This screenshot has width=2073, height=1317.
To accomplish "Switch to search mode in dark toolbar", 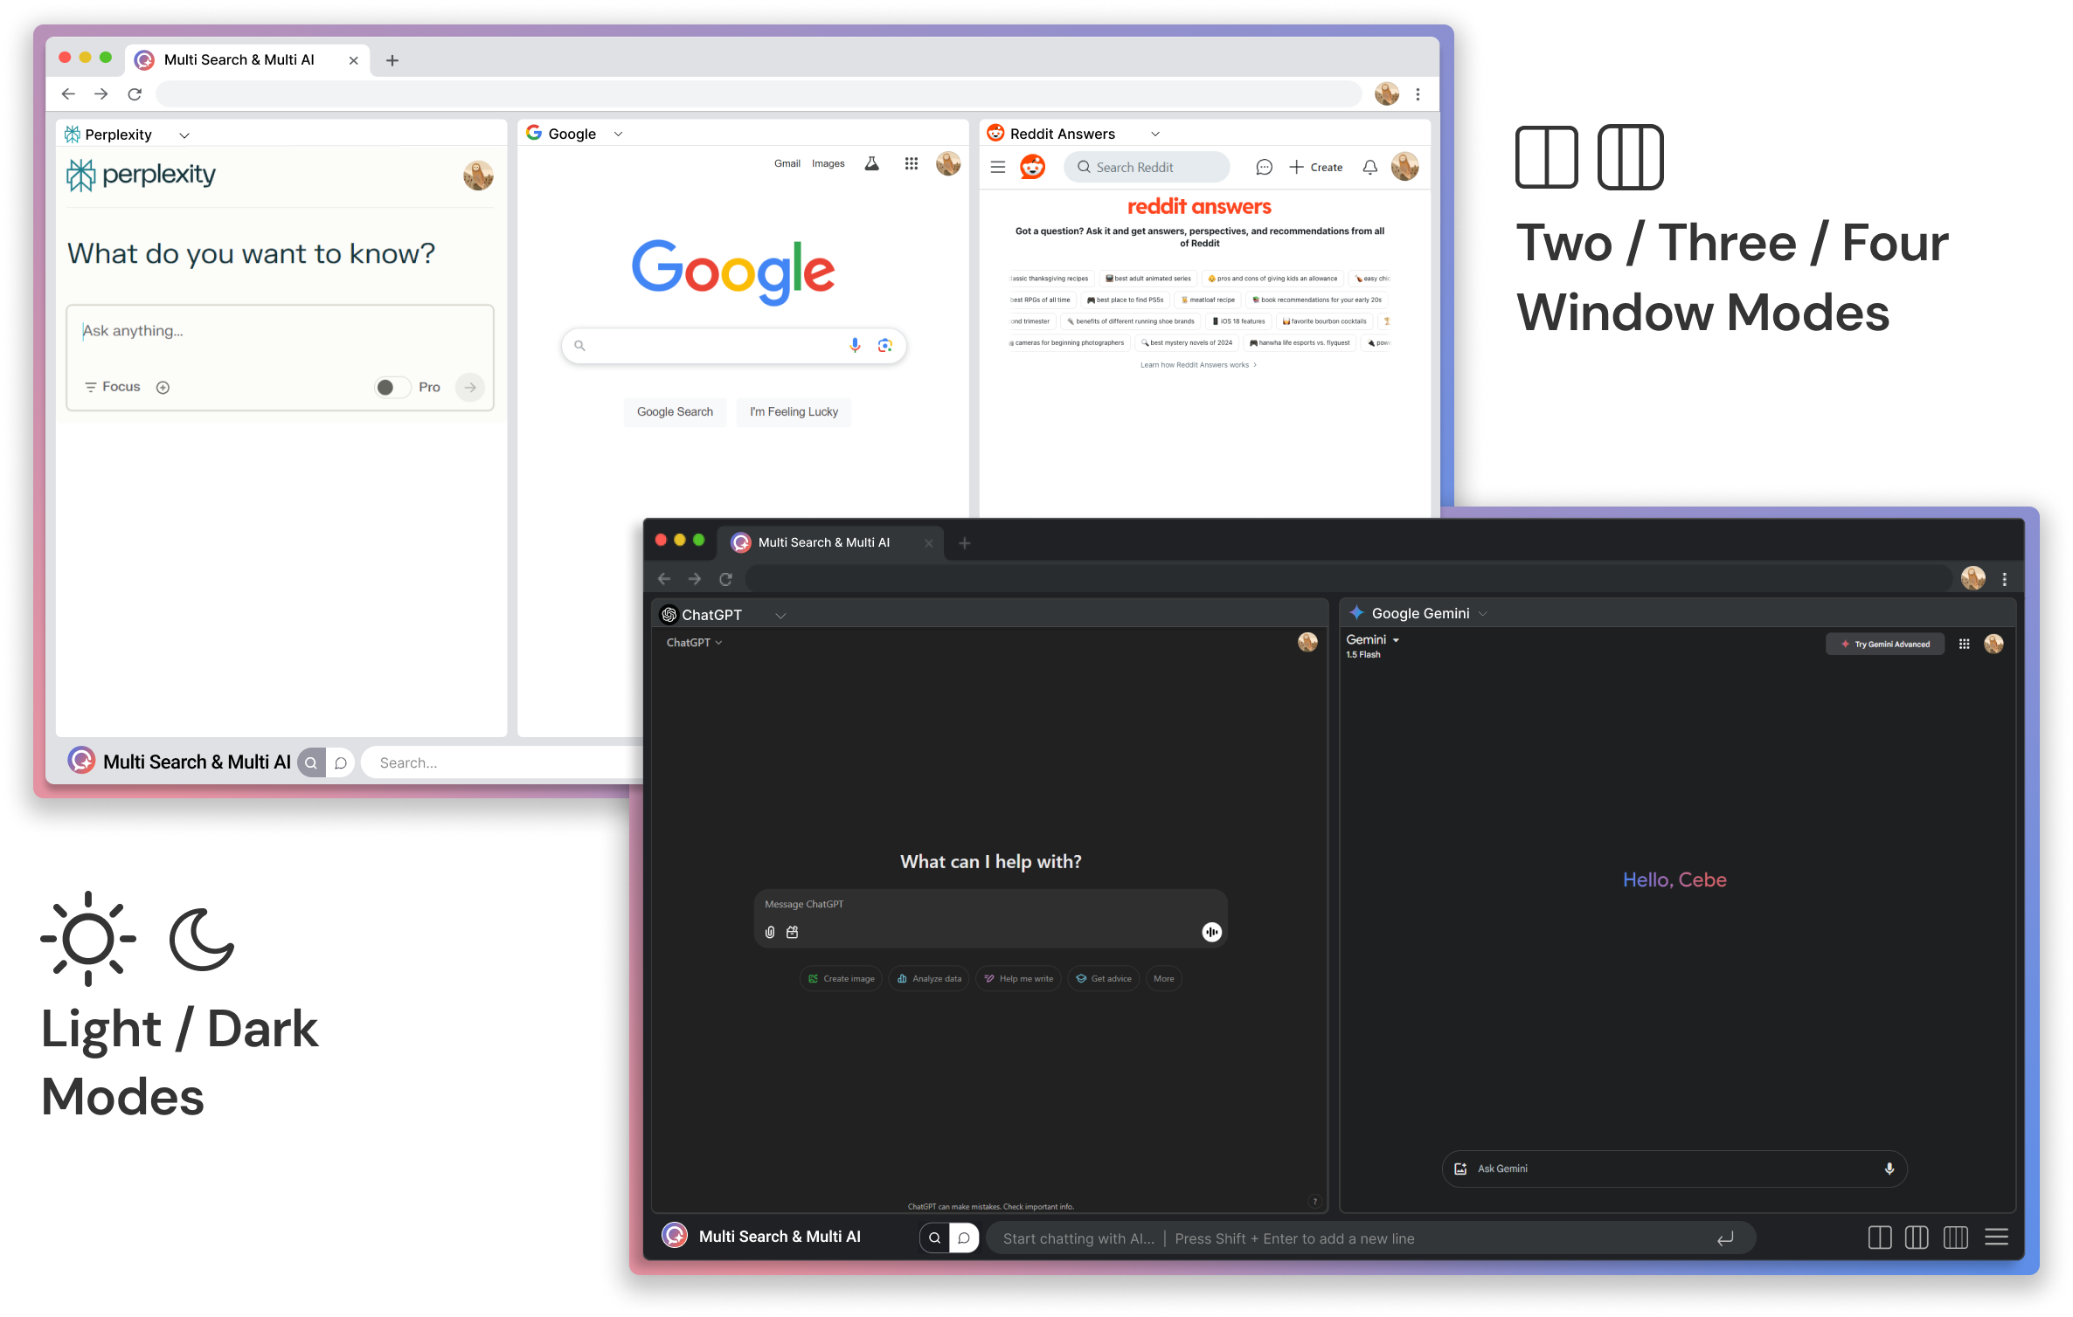I will (934, 1238).
